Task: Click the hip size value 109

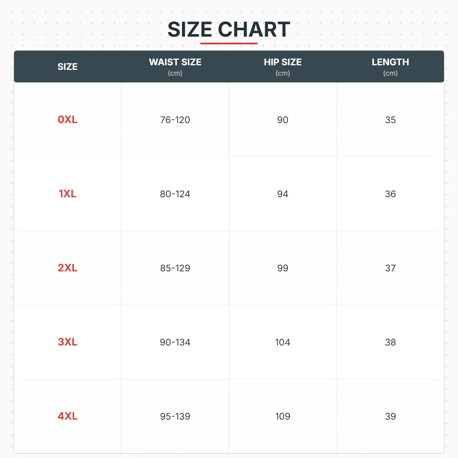Action: click(283, 416)
